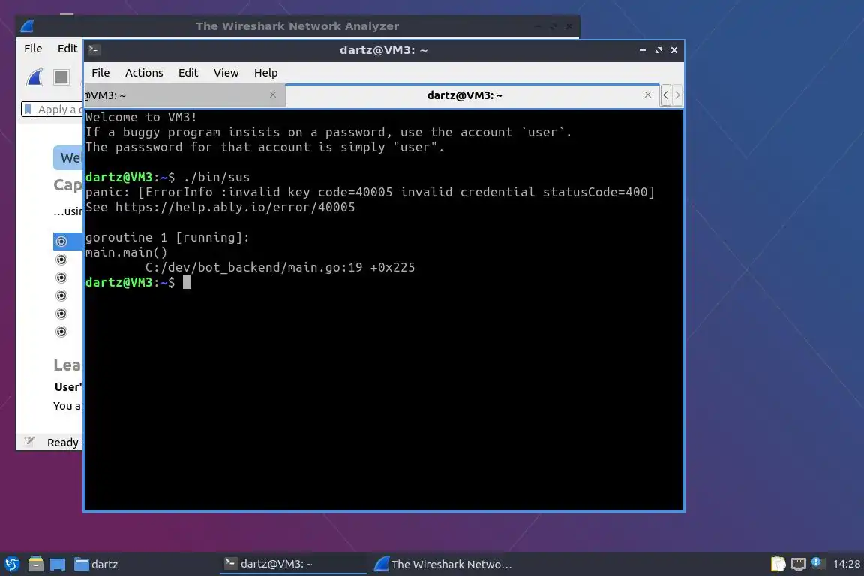Open the terminal Actions menu
This screenshot has width=864, height=576.
144,73
